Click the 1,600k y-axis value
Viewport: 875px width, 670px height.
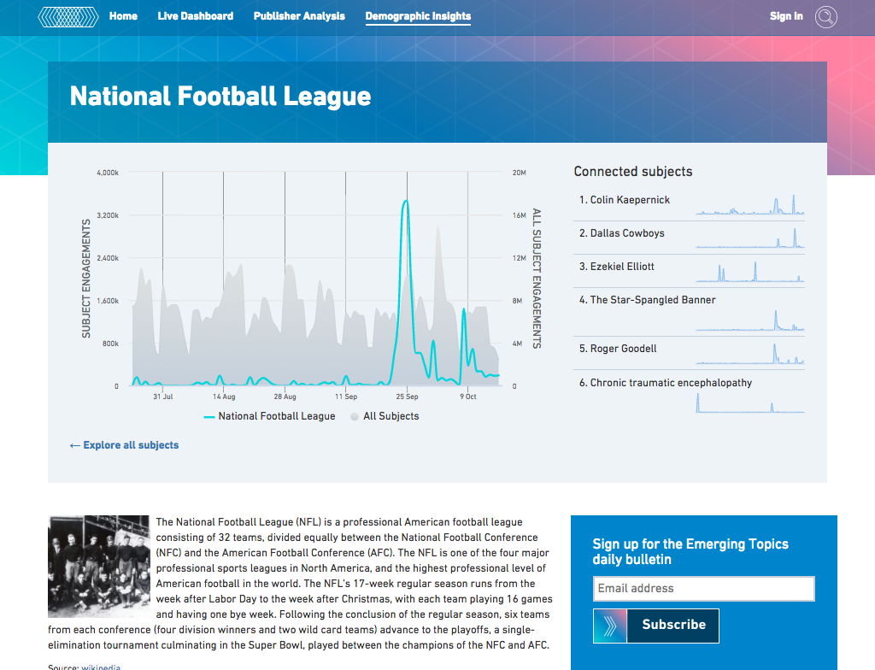(x=108, y=301)
